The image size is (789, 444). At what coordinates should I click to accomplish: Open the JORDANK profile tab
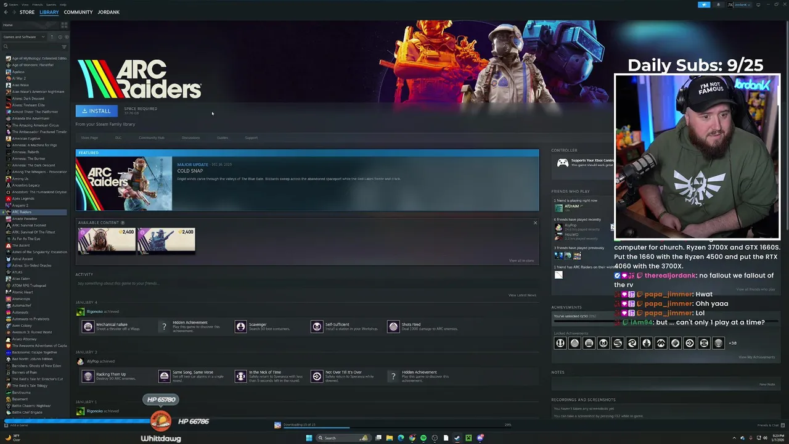click(x=108, y=12)
